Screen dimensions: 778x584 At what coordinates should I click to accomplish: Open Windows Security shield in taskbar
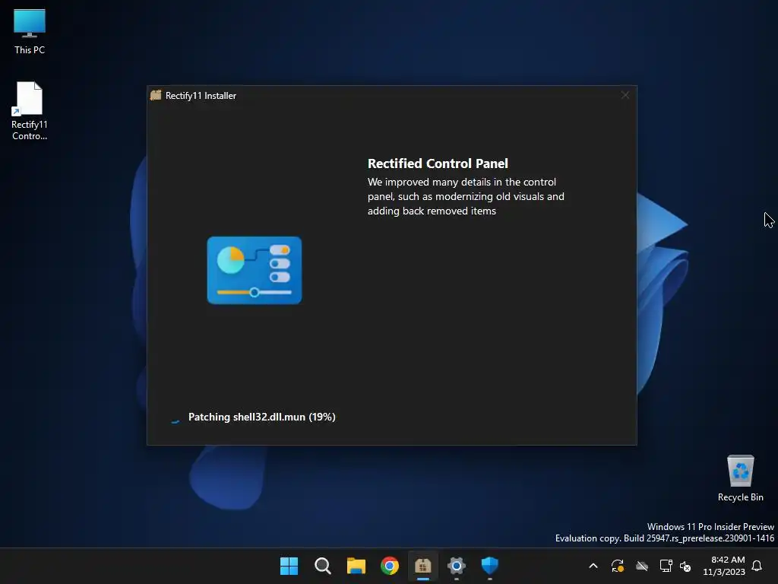[x=490, y=566]
